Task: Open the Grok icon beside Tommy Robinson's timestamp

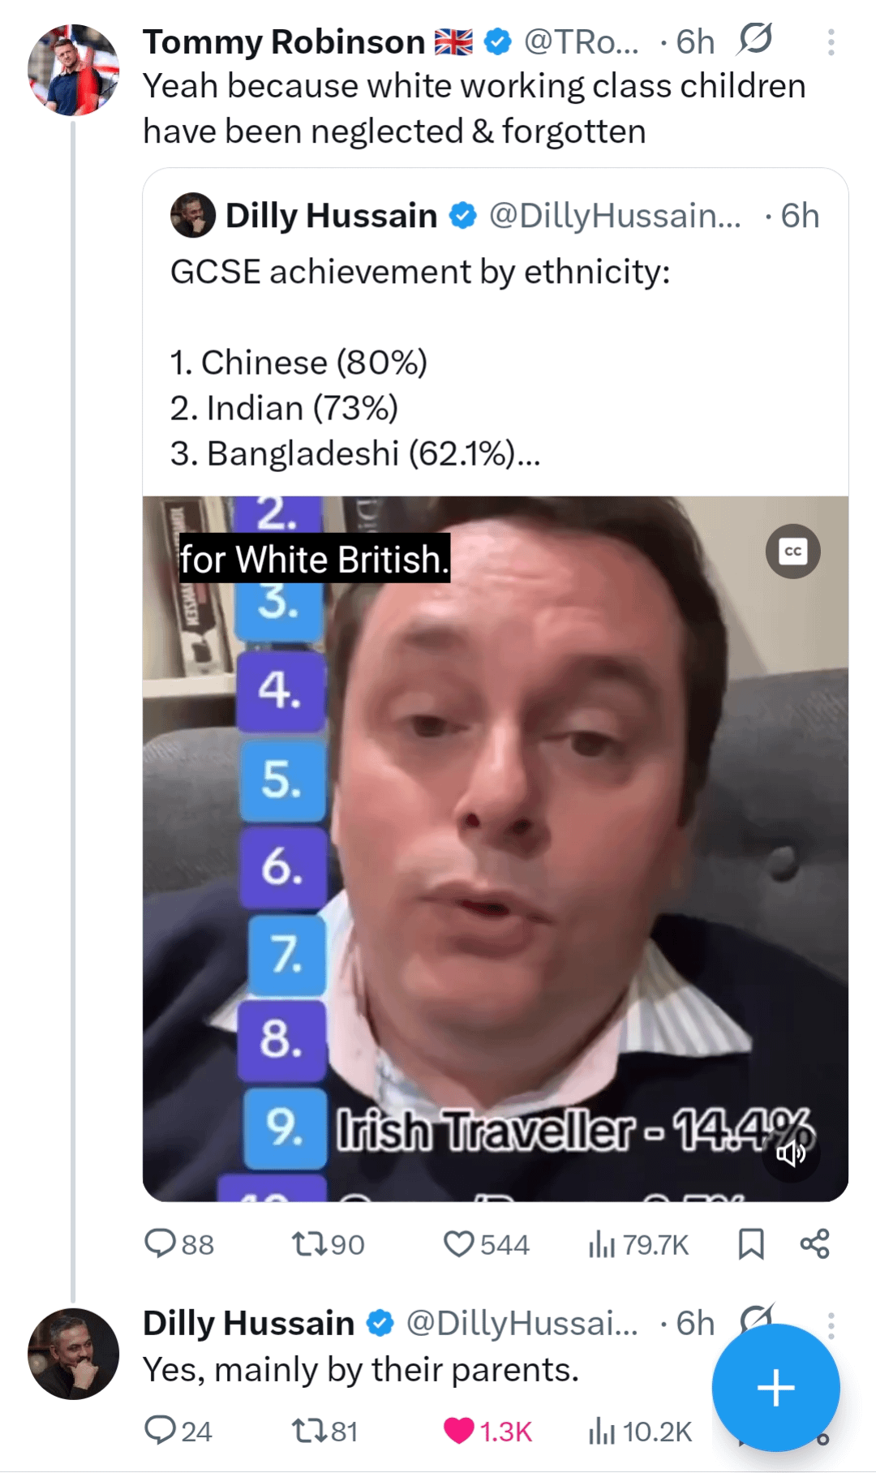Action: click(x=755, y=39)
